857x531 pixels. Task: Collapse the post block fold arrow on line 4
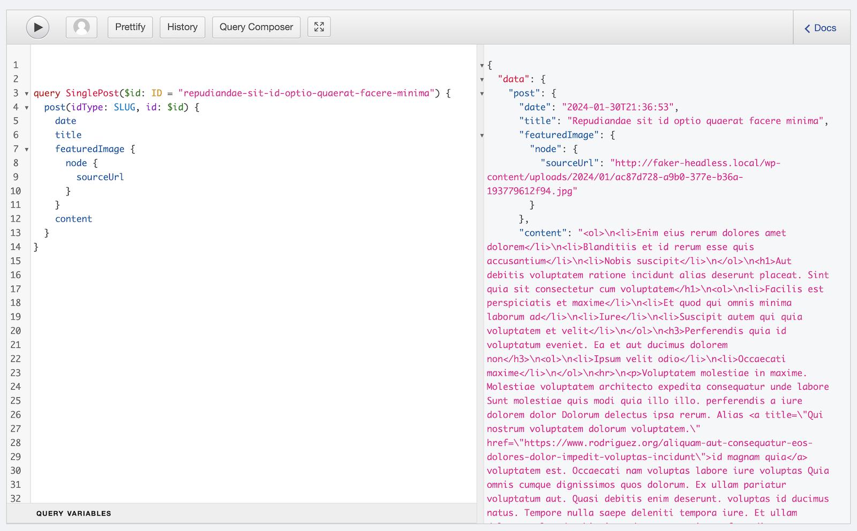(27, 108)
